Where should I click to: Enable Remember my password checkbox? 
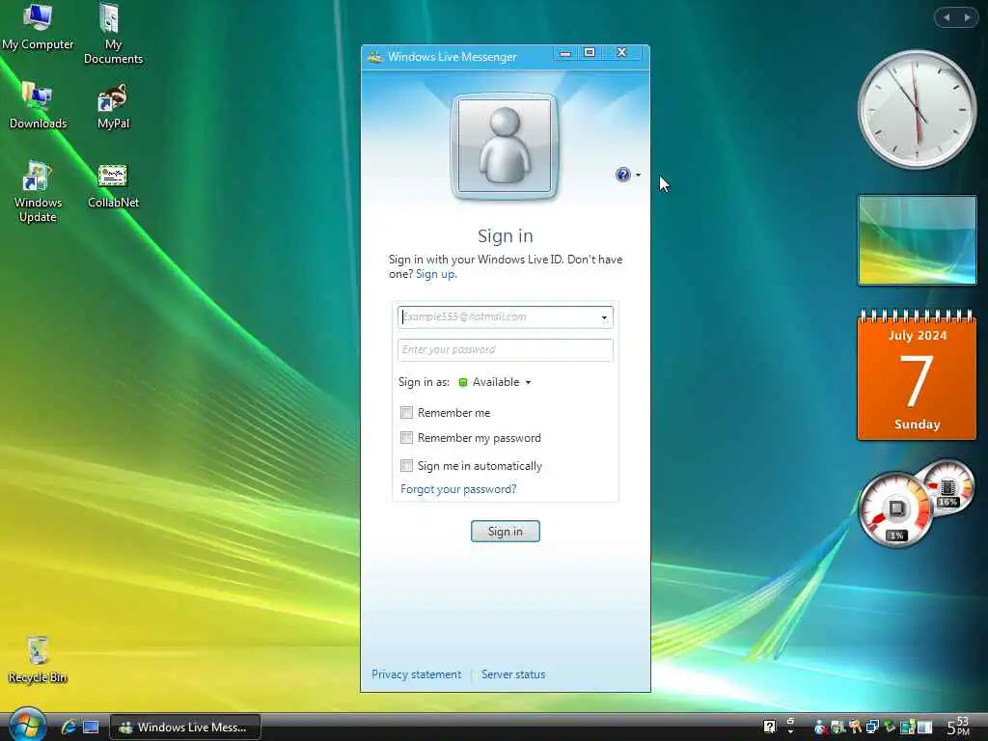(x=406, y=437)
